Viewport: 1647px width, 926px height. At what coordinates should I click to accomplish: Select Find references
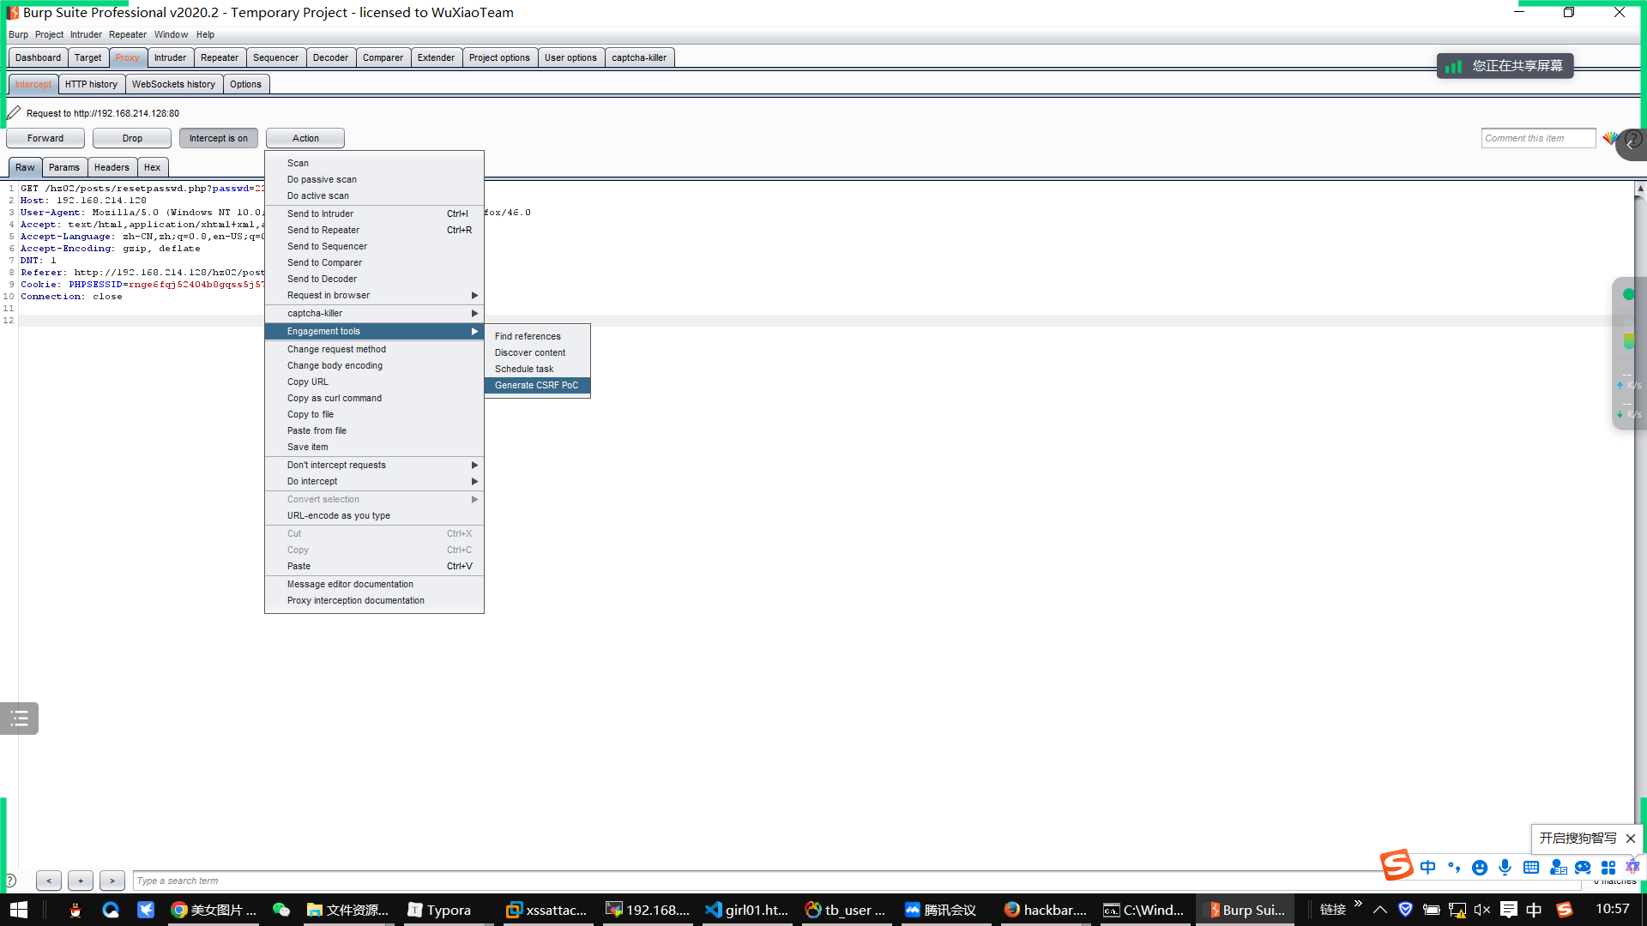tap(537, 336)
